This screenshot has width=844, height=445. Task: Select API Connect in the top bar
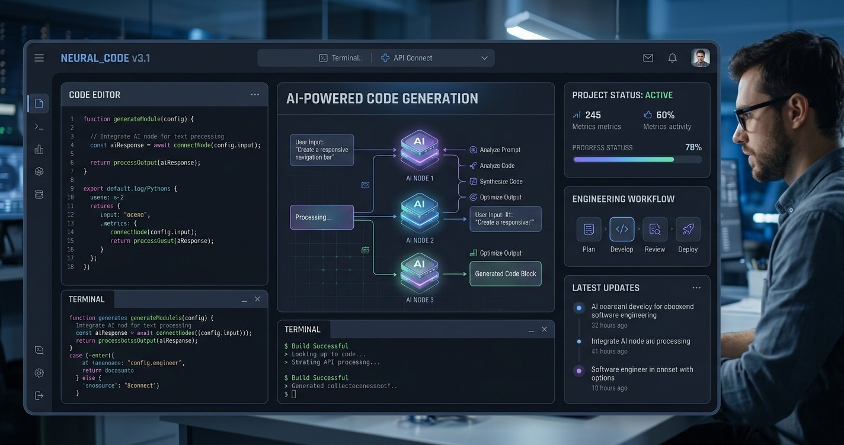pyautogui.click(x=407, y=58)
